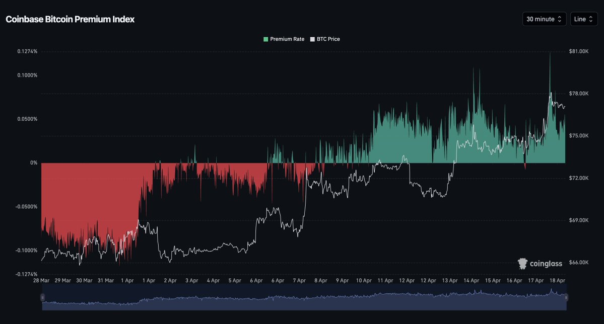Click the coinglass mascot logo icon
Viewport: 604px width, 324px height.
[x=523, y=263]
